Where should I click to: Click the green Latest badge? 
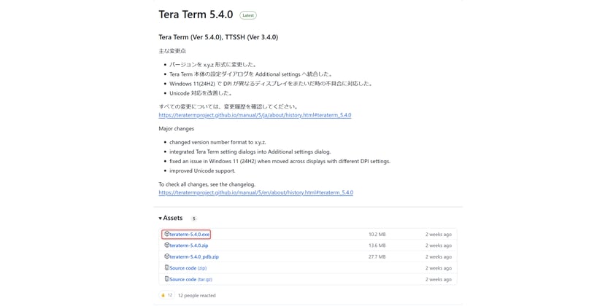pos(248,15)
